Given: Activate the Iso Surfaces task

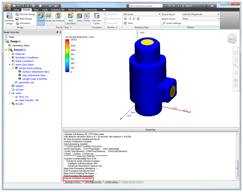Looking at the screenshot, I should pyautogui.click(x=58, y=17).
